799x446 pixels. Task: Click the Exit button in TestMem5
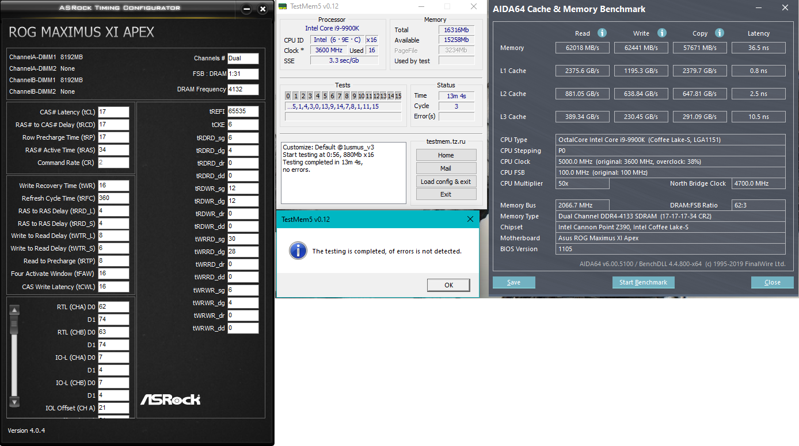pos(446,194)
